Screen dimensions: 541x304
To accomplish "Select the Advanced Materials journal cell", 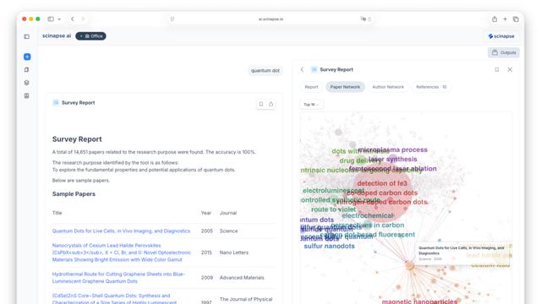I will tap(242, 278).
